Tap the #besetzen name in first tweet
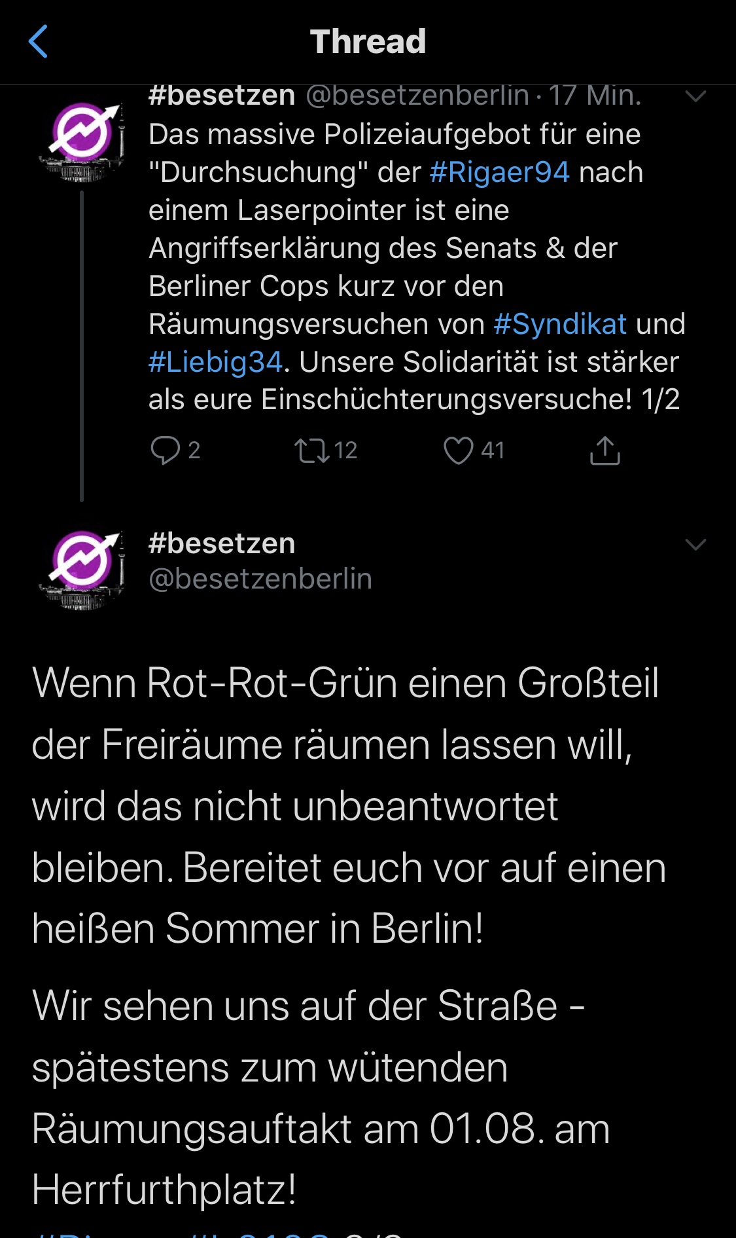This screenshot has width=736, height=1238. coord(222,97)
